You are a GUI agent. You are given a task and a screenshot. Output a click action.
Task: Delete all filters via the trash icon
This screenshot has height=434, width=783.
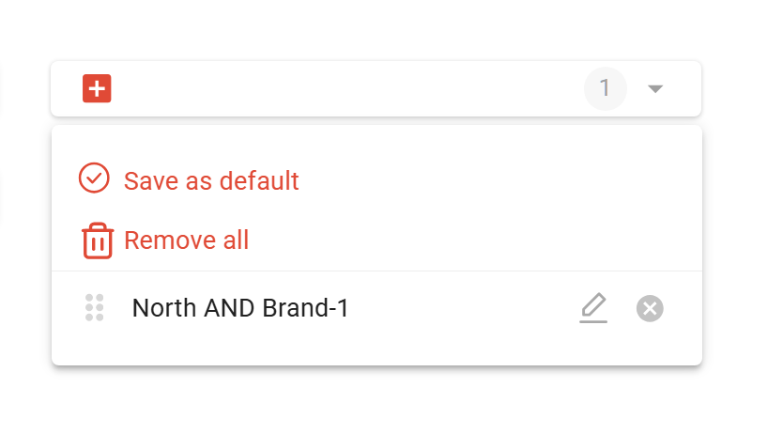pos(98,240)
